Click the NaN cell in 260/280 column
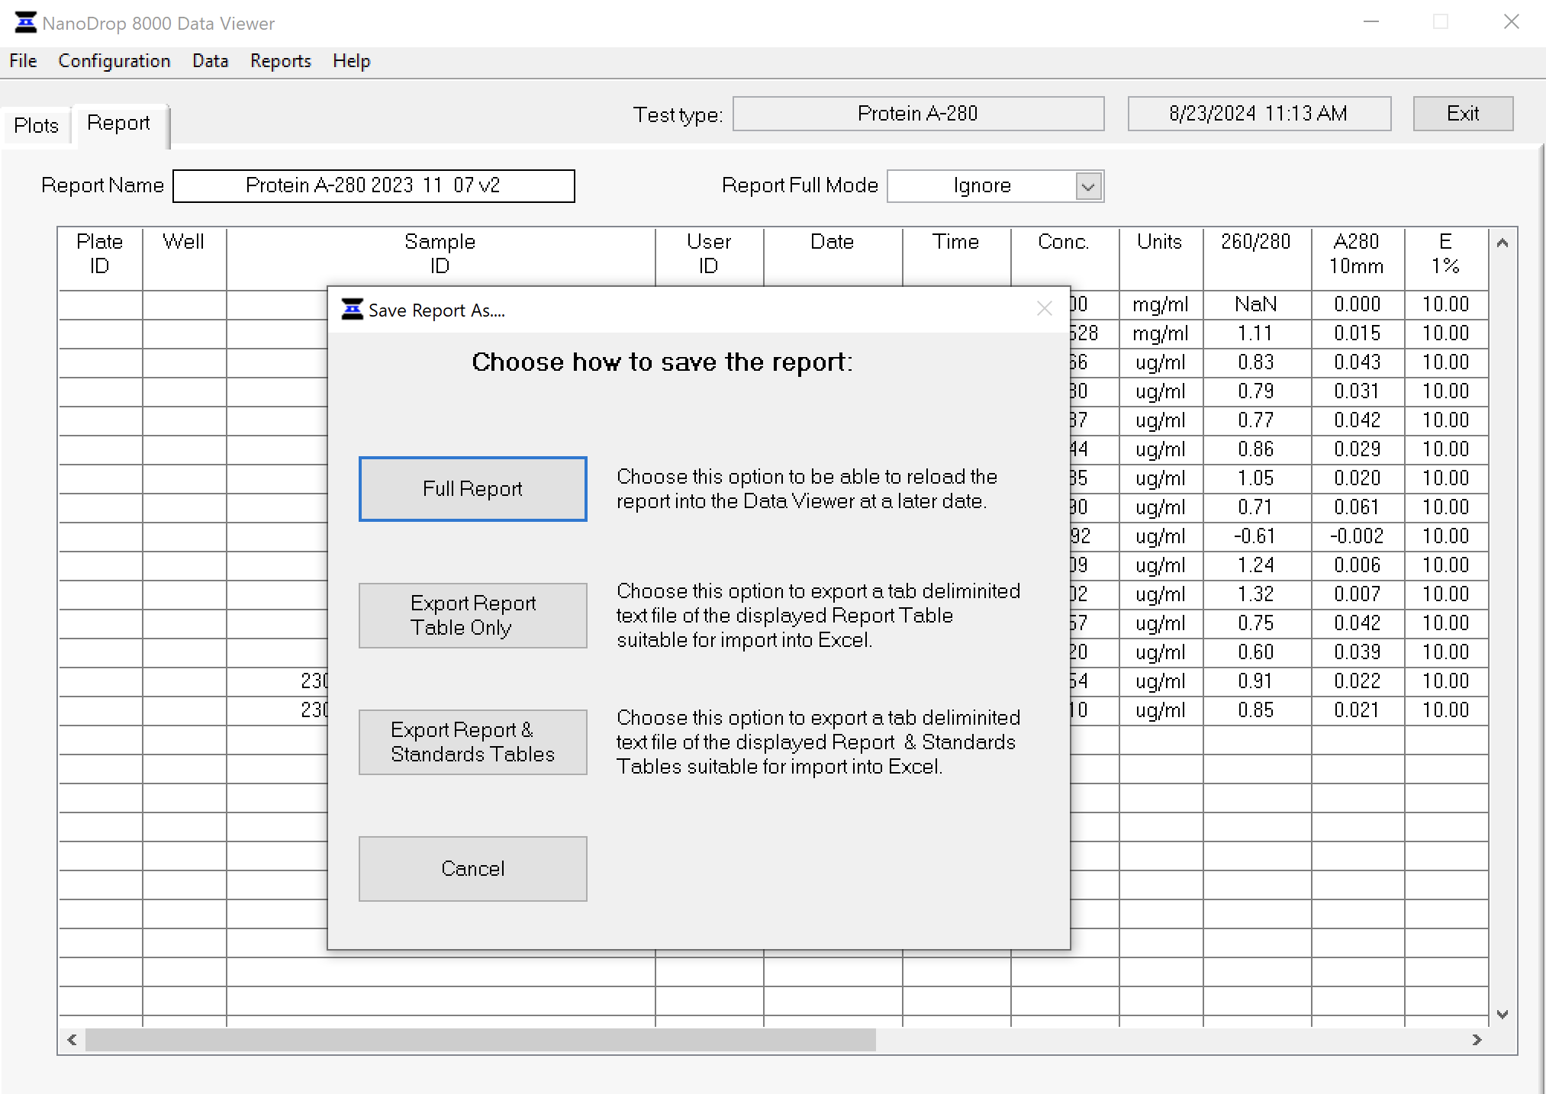This screenshot has height=1094, width=1546. tap(1256, 304)
